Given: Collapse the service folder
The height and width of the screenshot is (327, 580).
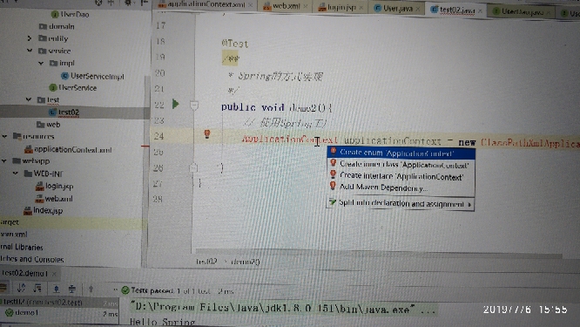Looking at the screenshot, I should click(30, 51).
